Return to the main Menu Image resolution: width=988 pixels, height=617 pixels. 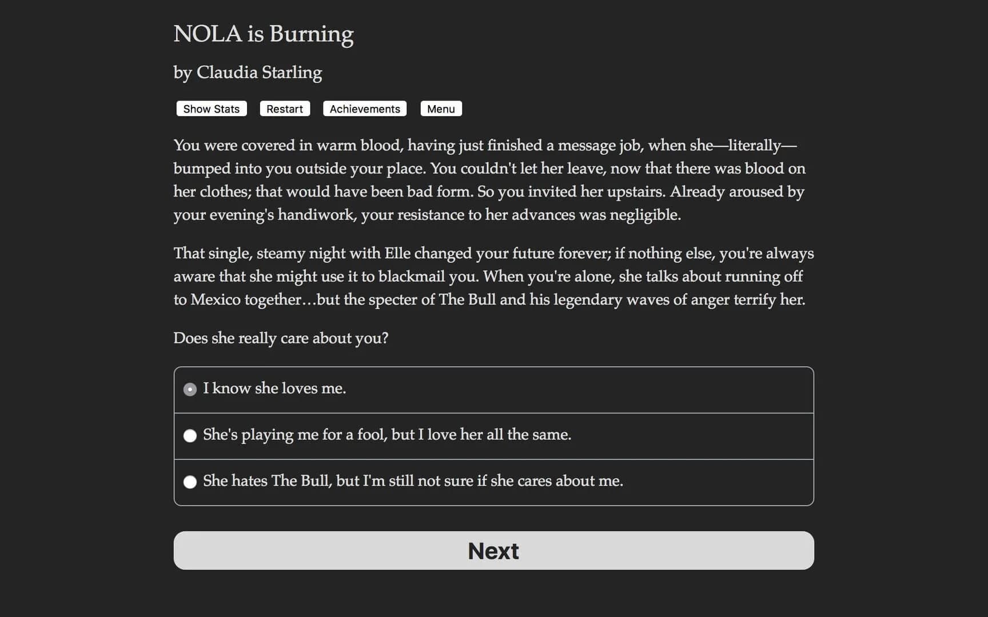coord(441,109)
